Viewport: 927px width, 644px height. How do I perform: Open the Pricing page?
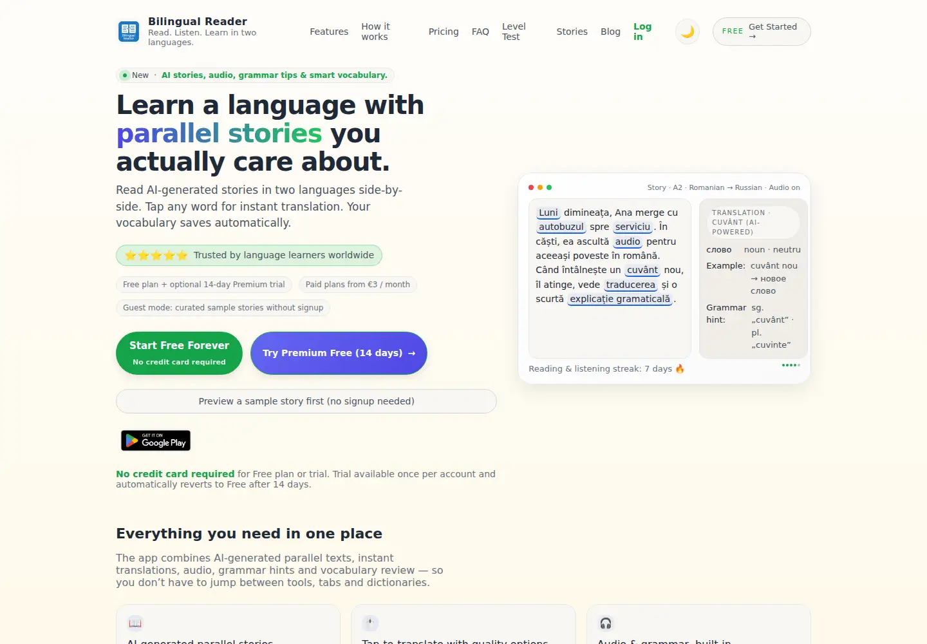[444, 32]
